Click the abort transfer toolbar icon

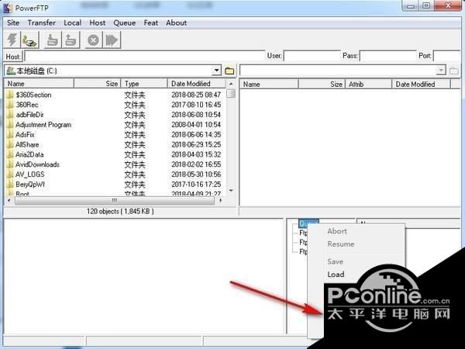[x=94, y=40]
